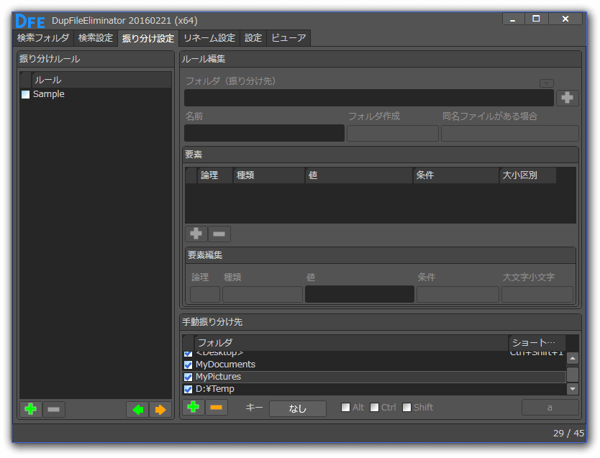The height and width of the screenshot is (458, 600).
Task: Click the 論理 column header in 要素 table
Action: tap(214, 175)
